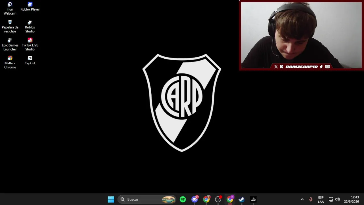Click the YouTube logo on webcam overlay

327,67
